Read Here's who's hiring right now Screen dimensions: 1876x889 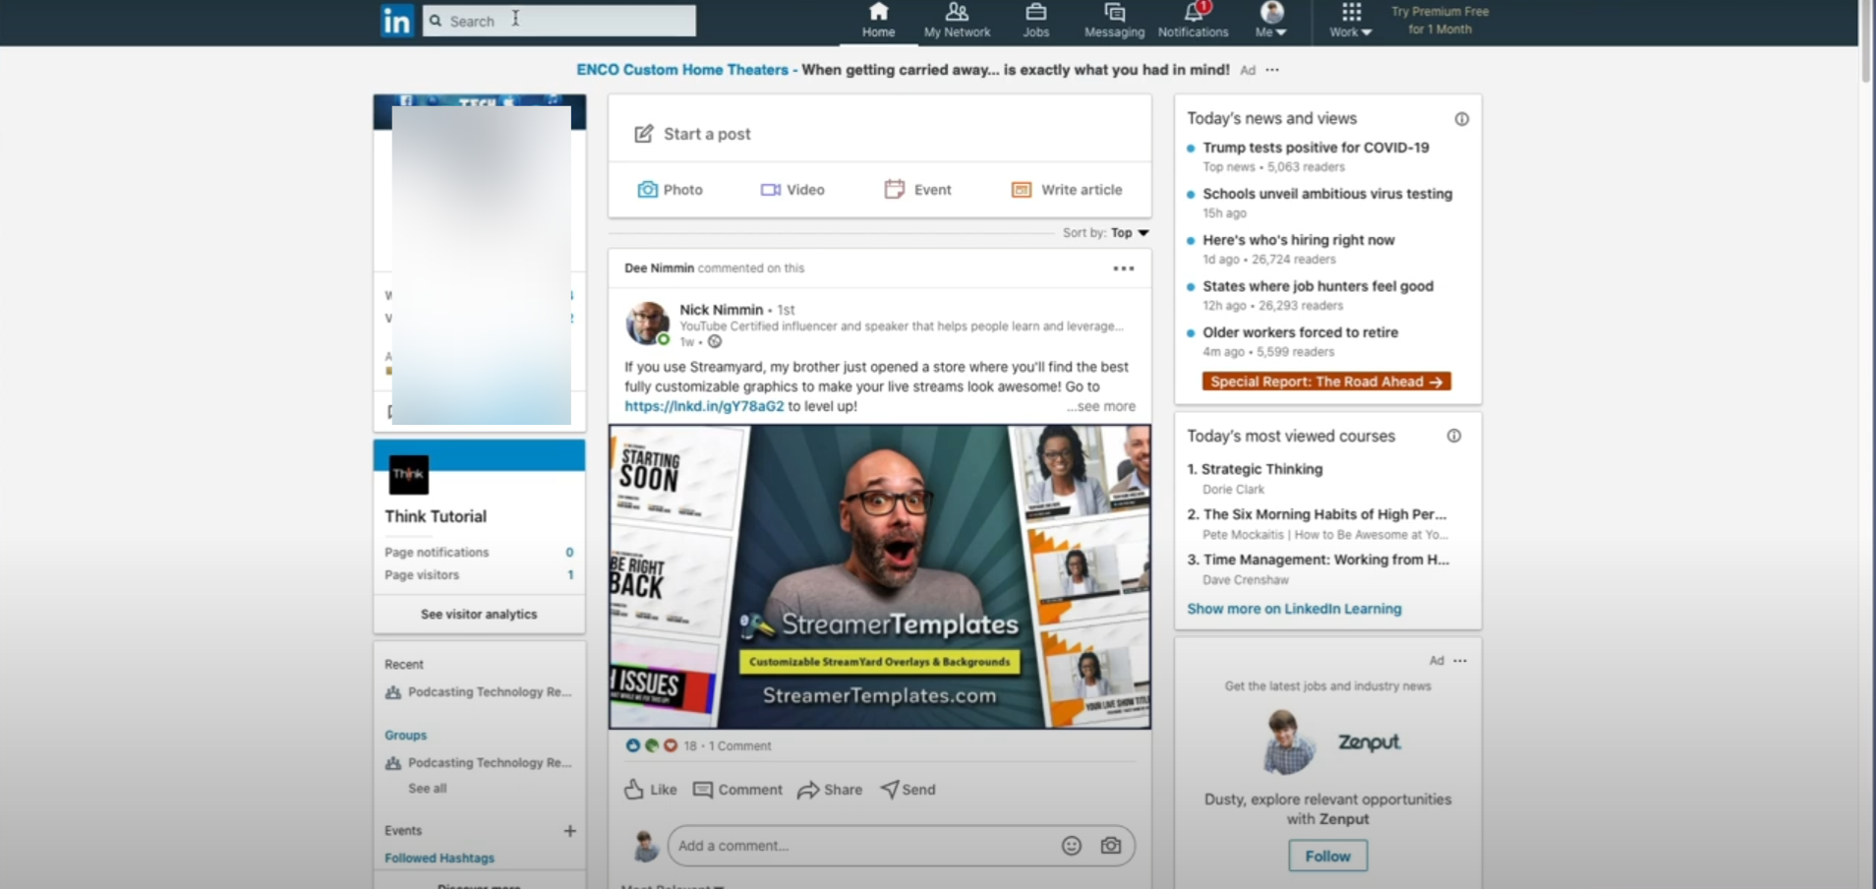[x=1299, y=240]
